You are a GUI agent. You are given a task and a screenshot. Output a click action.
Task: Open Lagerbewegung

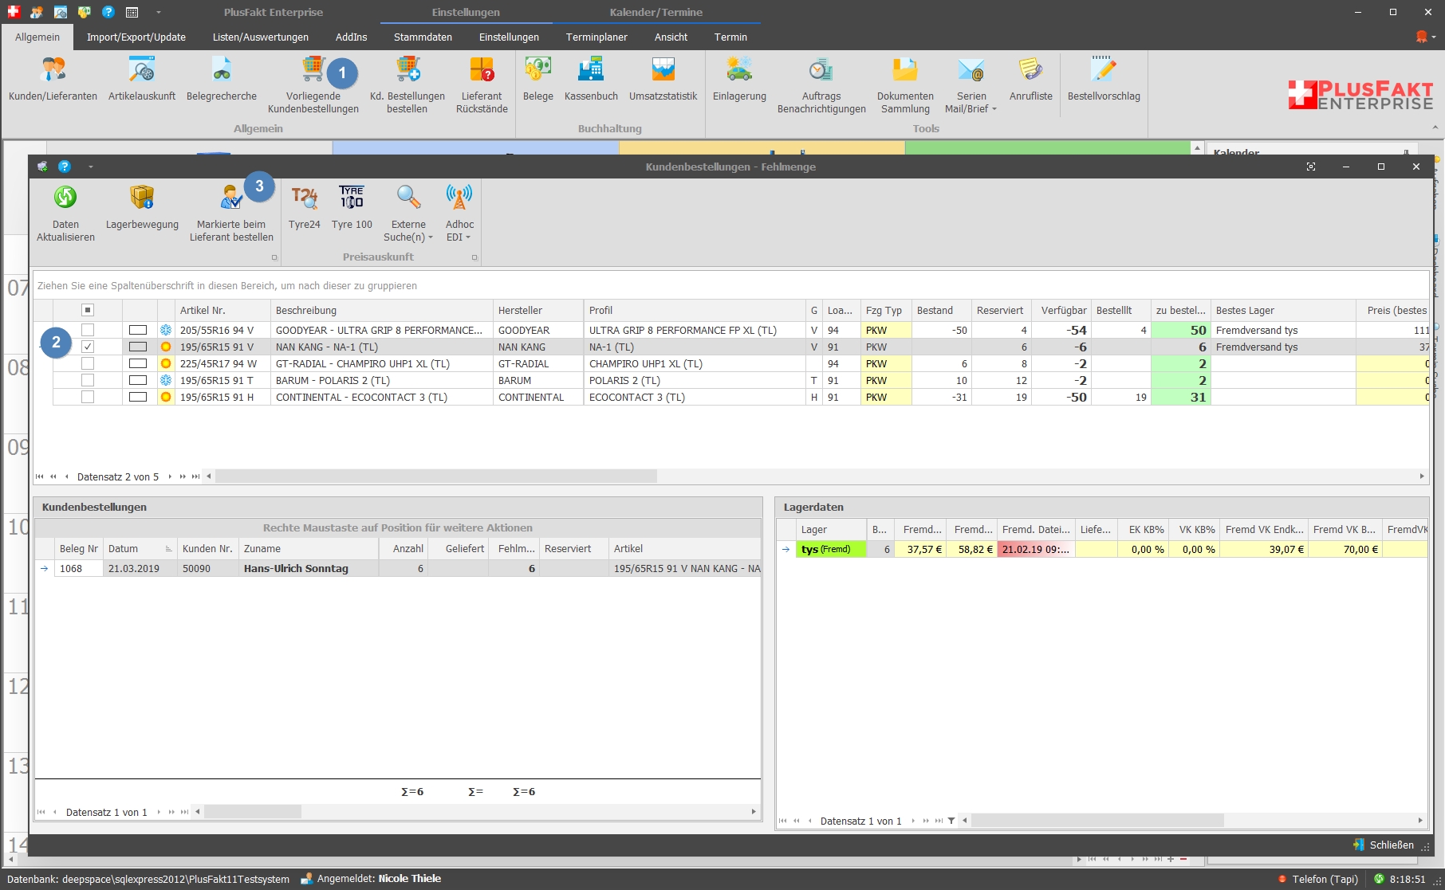coord(142,207)
